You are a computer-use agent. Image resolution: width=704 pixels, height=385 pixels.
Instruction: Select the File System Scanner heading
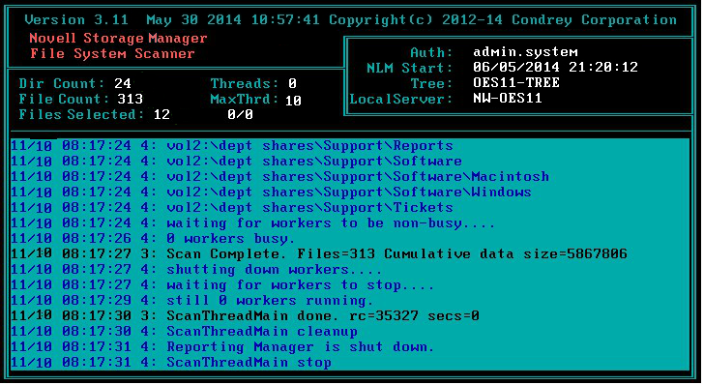(112, 53)
